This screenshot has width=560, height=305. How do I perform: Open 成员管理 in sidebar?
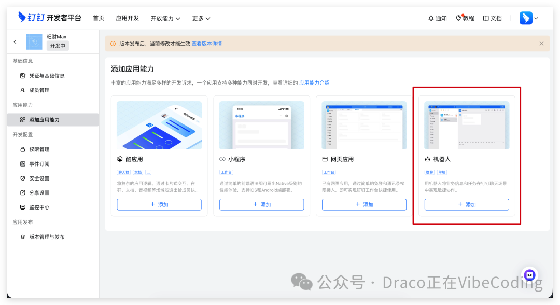tap(53, 90)
